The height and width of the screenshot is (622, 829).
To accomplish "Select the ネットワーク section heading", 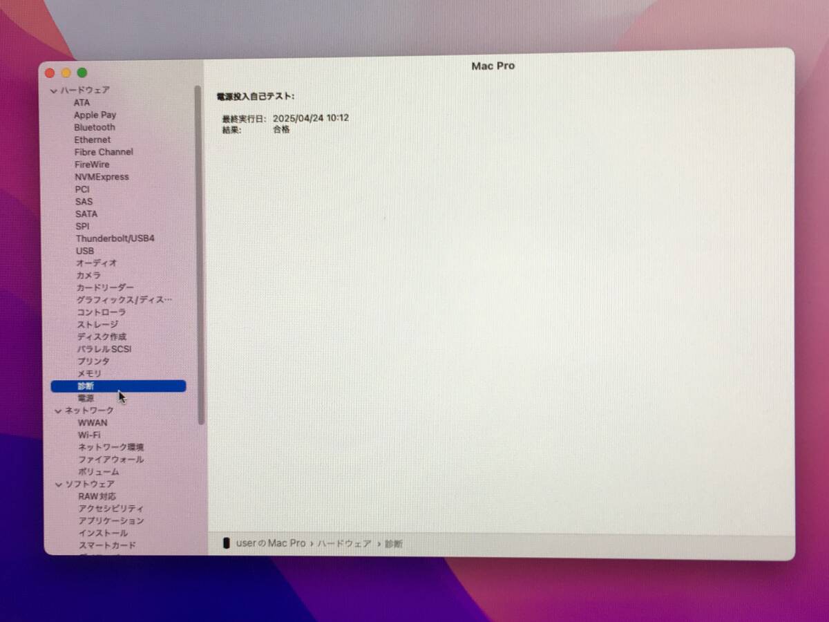I will 89,411.
